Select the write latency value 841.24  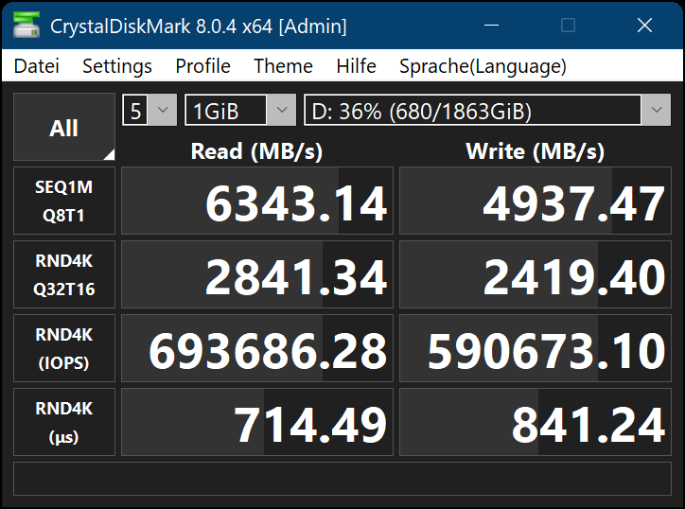[x=536, y=422]
